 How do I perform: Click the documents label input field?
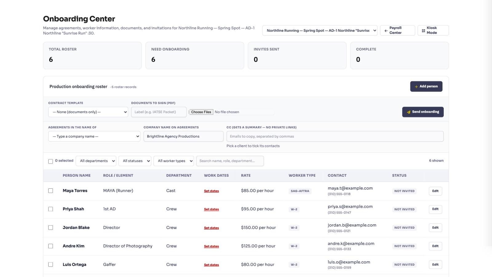click(x=159, y=112)
